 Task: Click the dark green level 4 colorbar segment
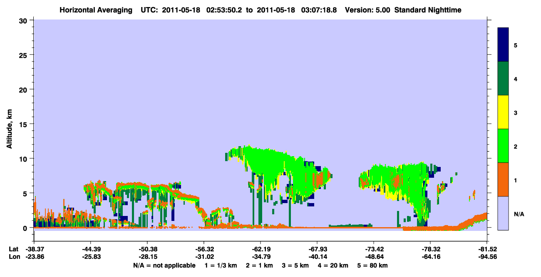(x=503, y=78)
